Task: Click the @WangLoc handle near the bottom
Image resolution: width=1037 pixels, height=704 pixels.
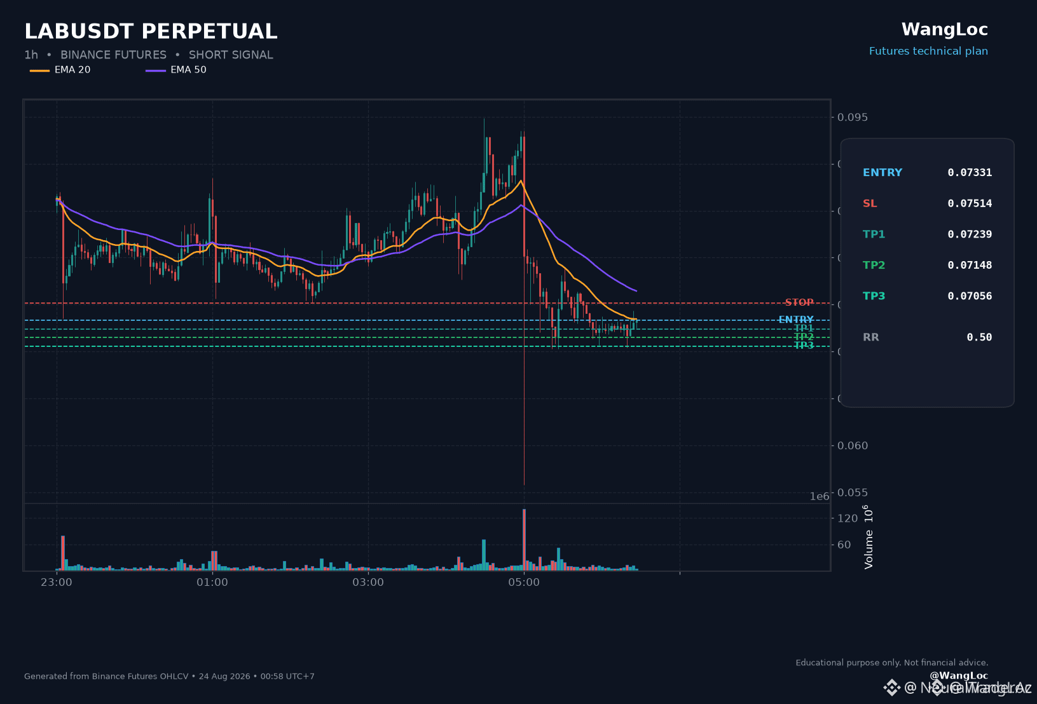Action: tap(959, 675)
